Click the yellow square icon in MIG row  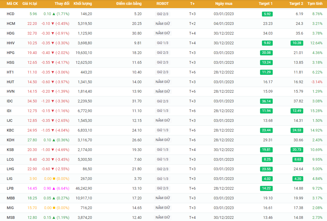pos(54,208)
